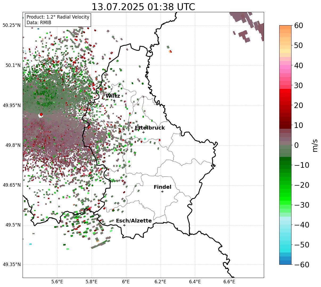The image size is (321, 287).
Task: Click the colorbar −10 tick label
Action: point(302,165)
